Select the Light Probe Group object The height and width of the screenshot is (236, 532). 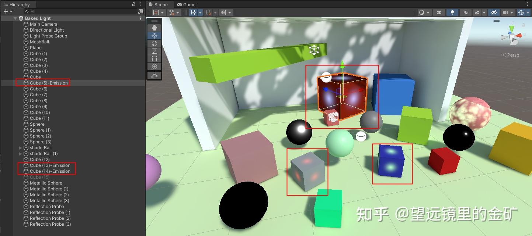[48, 36]
